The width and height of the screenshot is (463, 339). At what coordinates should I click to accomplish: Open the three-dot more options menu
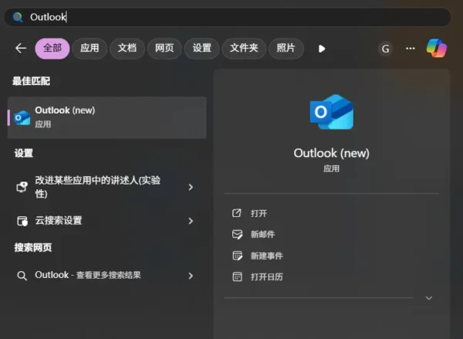click(x=411, y=49)
